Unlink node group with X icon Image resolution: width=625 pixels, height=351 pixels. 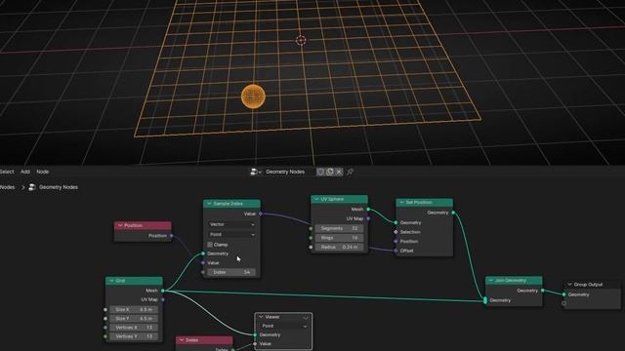point(339,172)
